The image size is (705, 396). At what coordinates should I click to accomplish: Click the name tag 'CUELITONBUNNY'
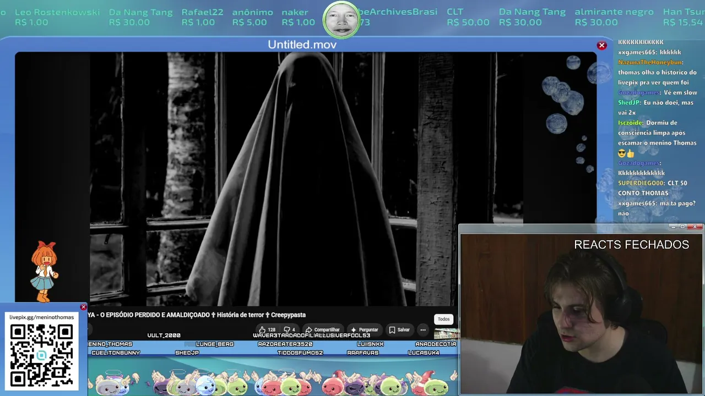(x=116, y=353)
